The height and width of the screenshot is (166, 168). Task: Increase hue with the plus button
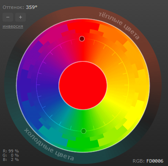click(20, 17)
